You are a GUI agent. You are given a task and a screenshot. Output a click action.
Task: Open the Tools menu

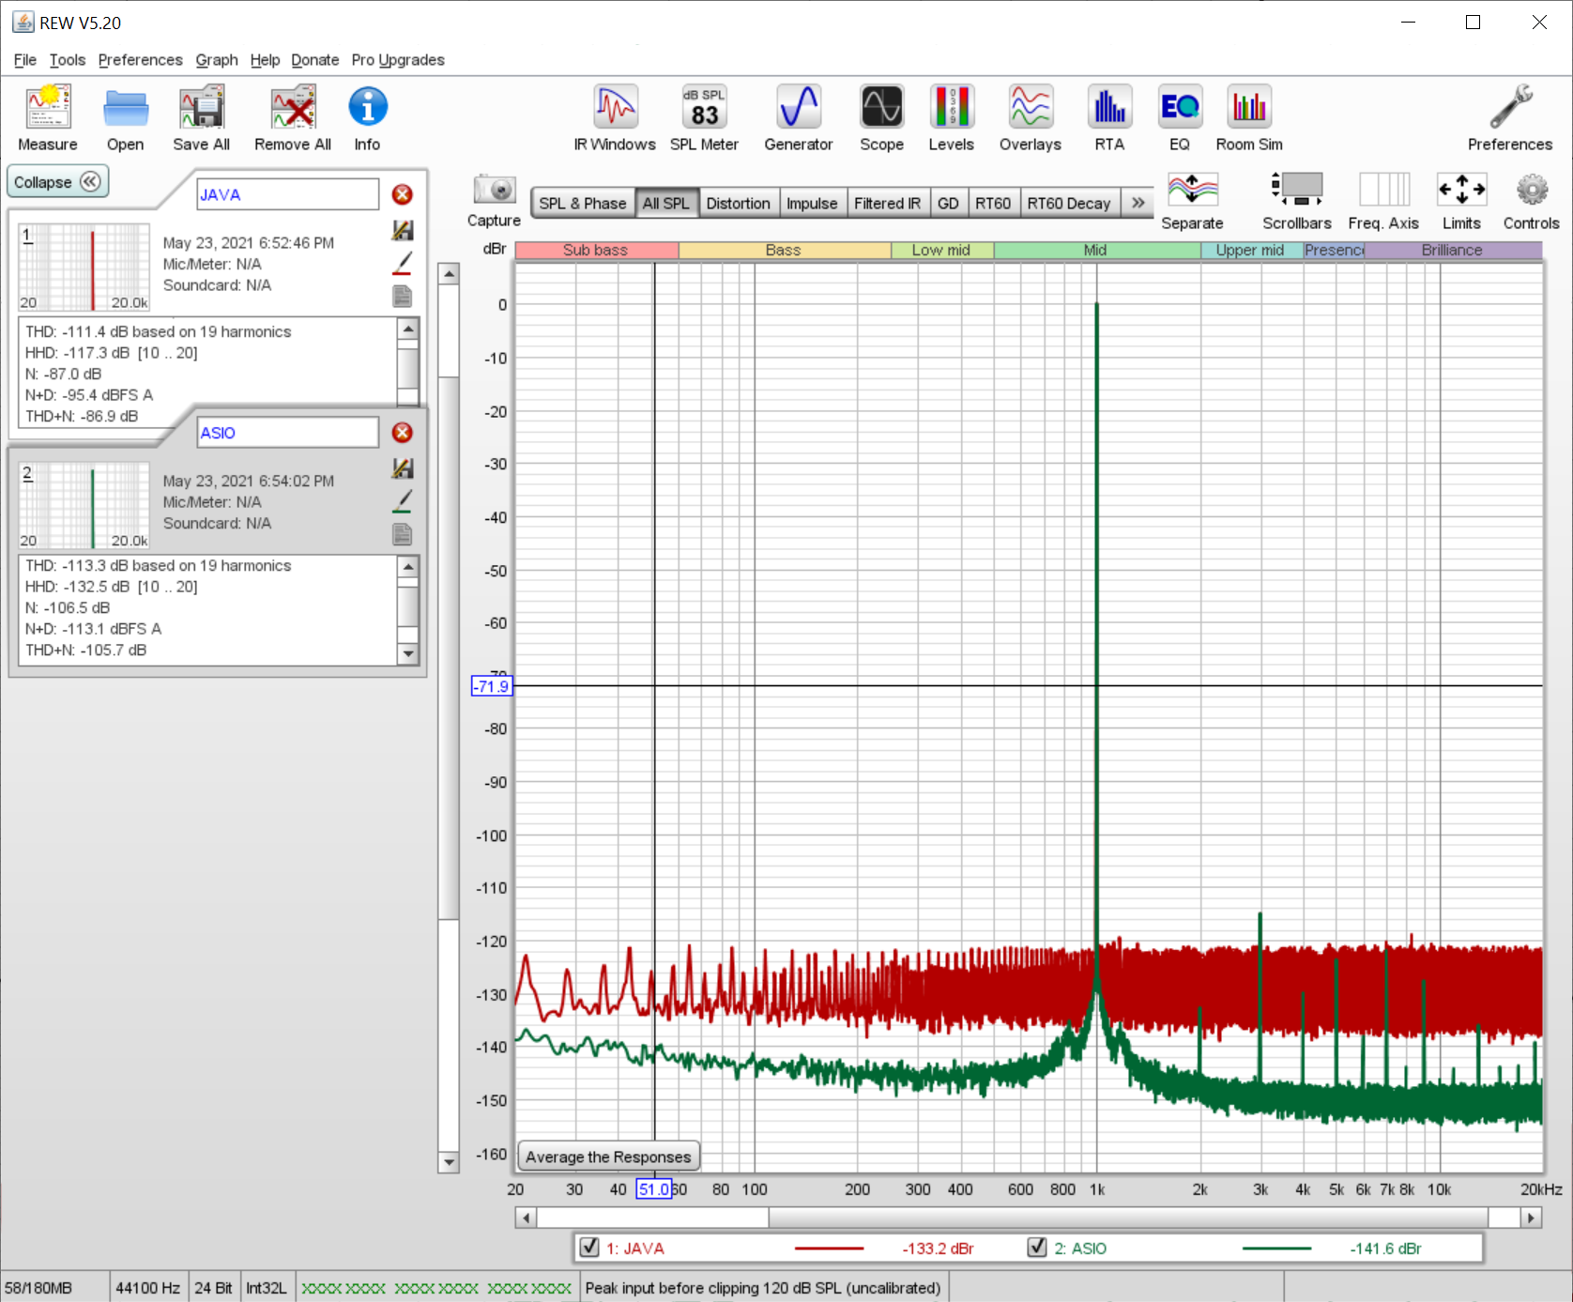68,60
